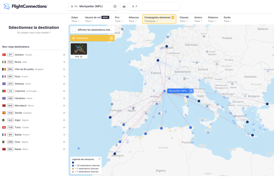Click the Portugal flag beside Lisbonne

click(x=4, y=91)
